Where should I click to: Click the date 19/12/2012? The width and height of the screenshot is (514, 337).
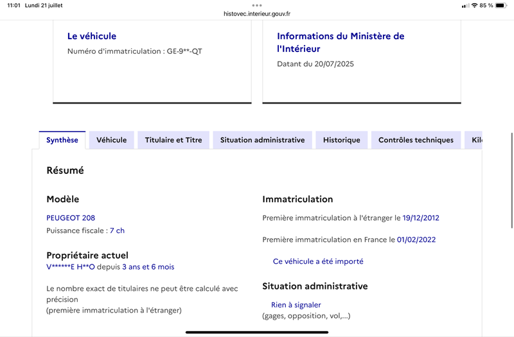421,218
